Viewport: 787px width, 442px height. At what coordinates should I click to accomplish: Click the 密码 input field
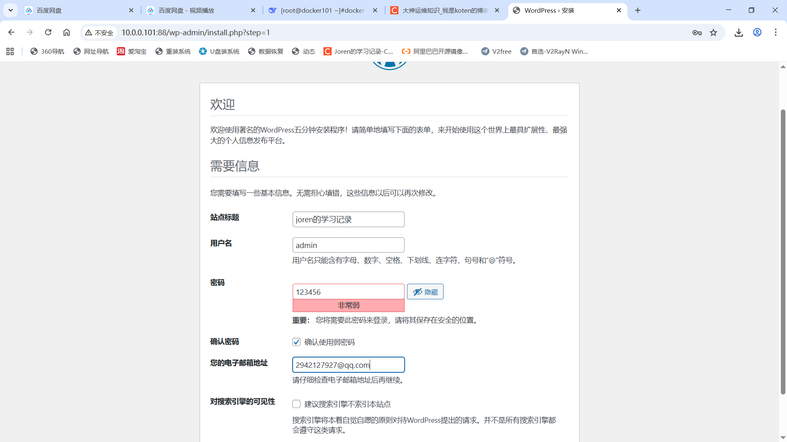tap(348, 292)
